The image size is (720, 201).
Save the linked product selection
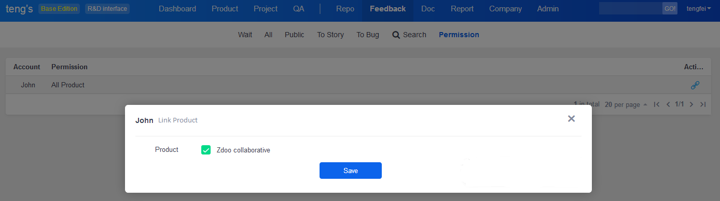pos(351,171)
